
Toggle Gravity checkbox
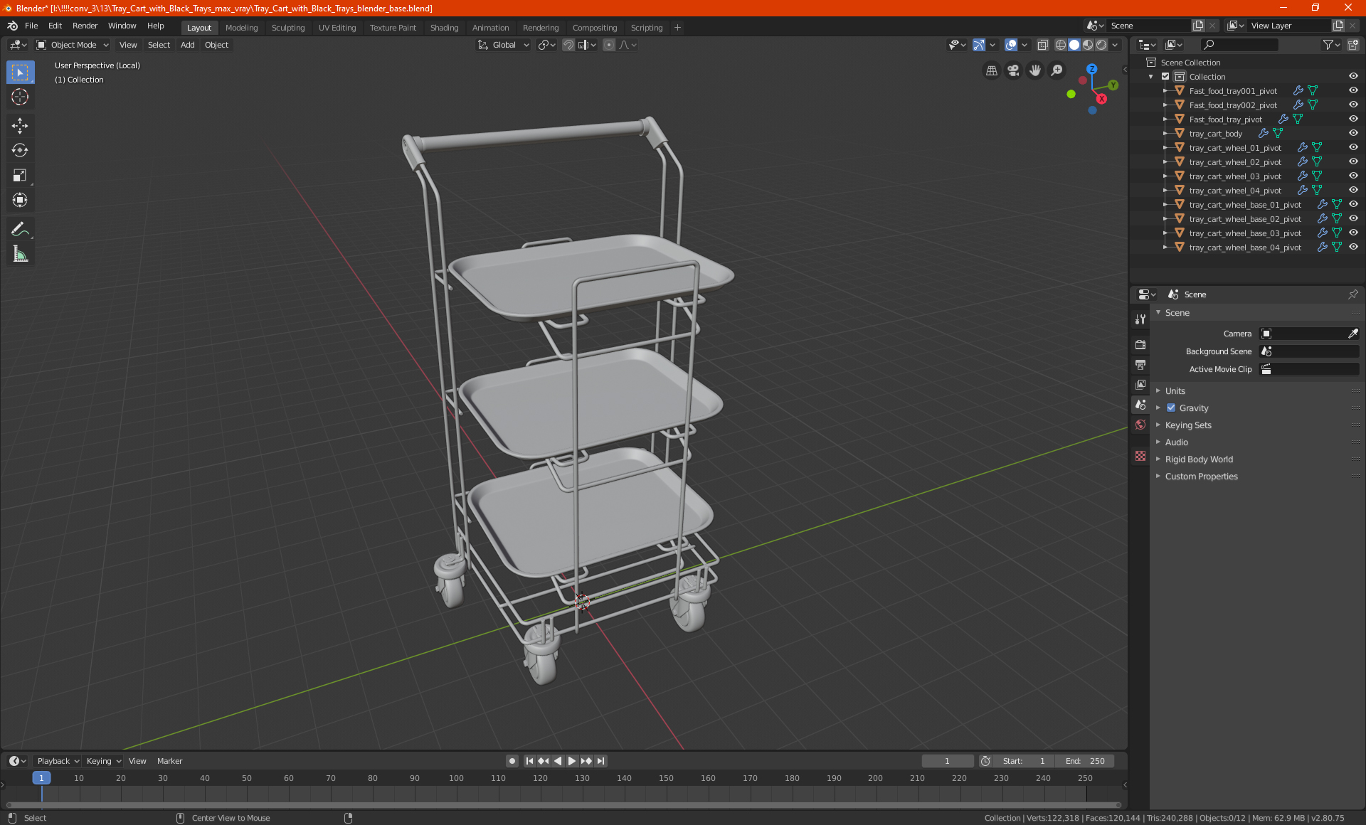(1171, 408)
